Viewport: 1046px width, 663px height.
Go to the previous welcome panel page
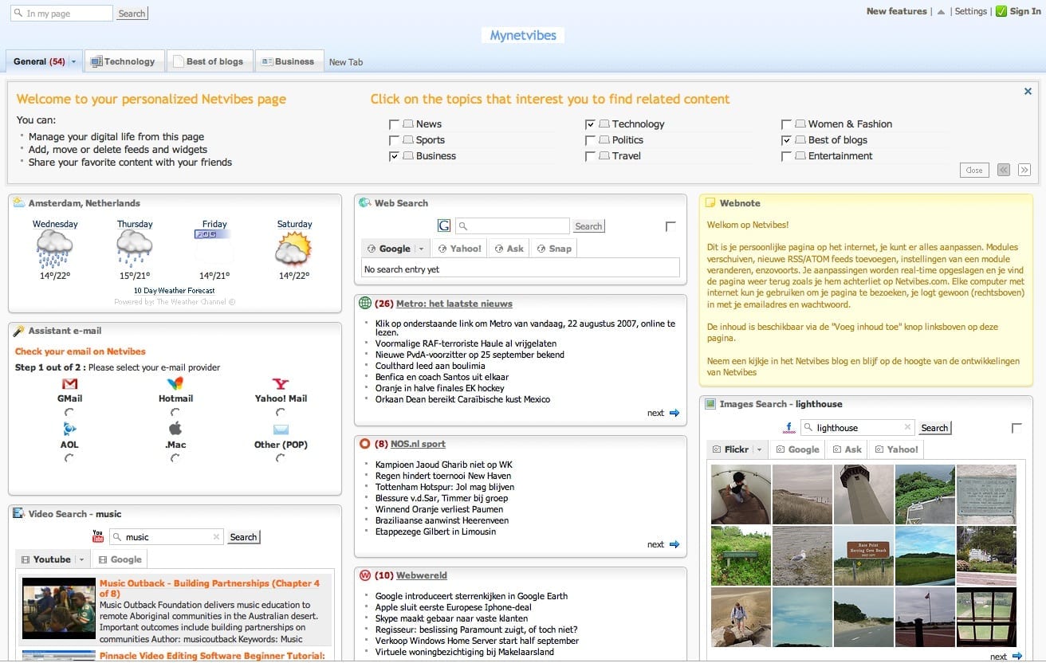1004,170
